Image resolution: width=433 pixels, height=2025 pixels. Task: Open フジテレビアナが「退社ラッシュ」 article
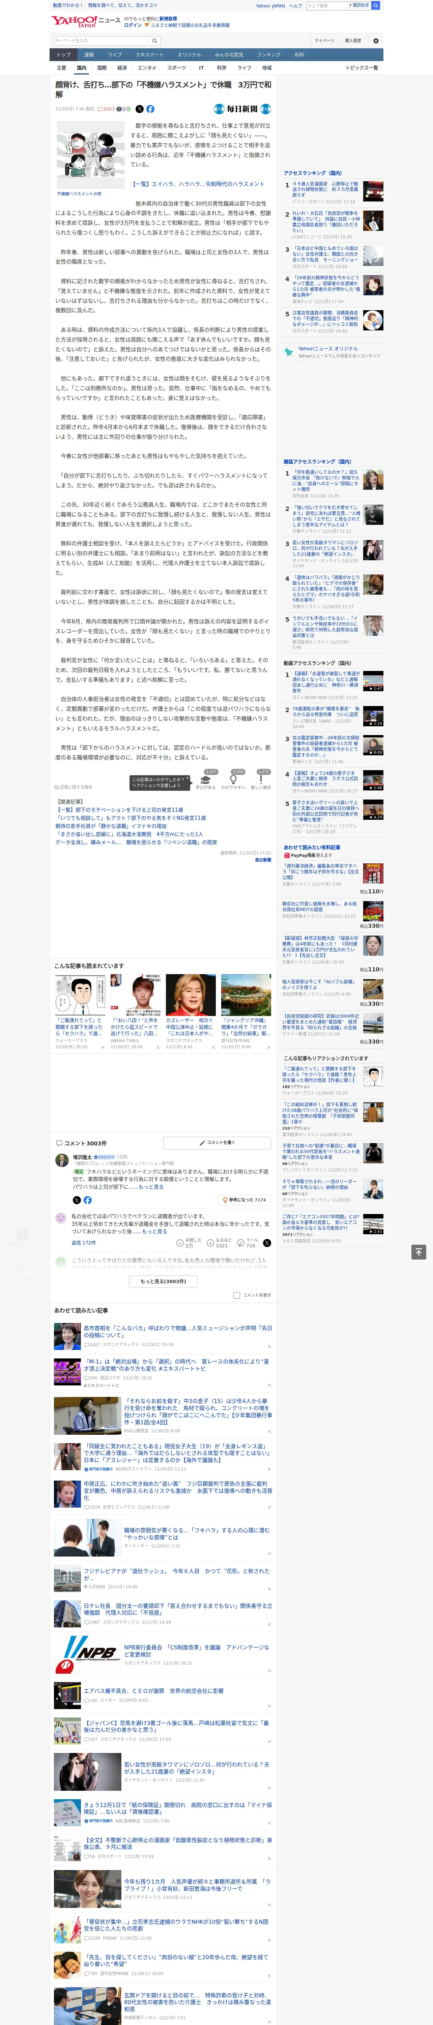click(x=176, y=1574)
